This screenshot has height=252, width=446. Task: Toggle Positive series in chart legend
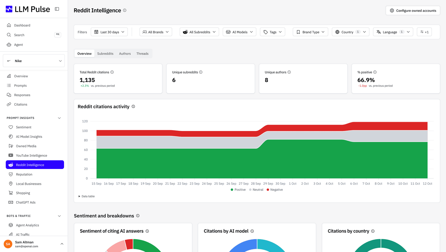click(238, 190)
